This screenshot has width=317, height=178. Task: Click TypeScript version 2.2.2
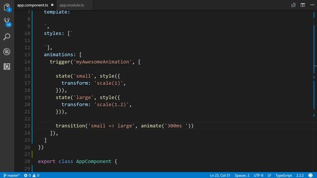[300, 176]
